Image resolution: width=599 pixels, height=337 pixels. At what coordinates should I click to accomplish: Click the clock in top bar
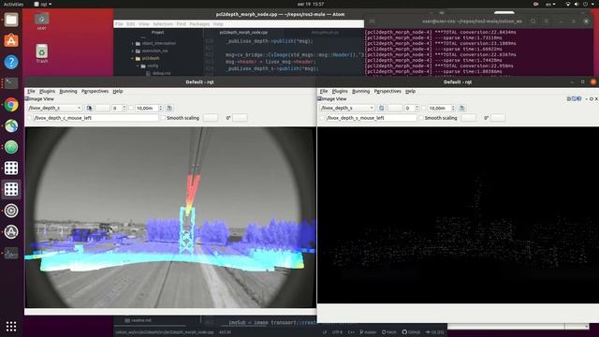pos(311,4)
